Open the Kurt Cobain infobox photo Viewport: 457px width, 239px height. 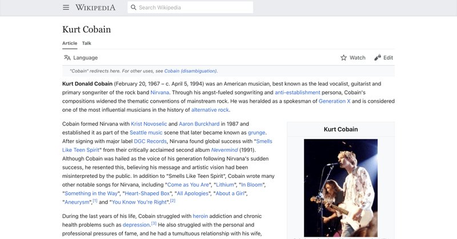pyautogui.click(x=340, y=188)
